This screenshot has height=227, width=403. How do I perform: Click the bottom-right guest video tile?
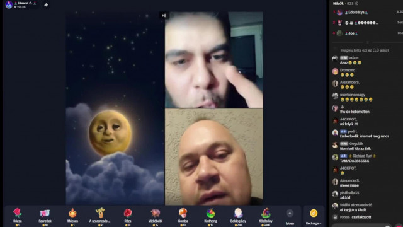(x=214, y=157)
